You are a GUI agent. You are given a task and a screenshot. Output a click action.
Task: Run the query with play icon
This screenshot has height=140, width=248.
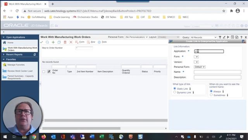coord(228,37)
